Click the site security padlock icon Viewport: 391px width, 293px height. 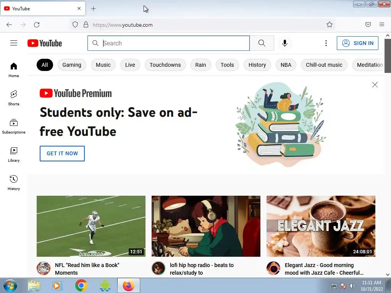click(86, 25)
